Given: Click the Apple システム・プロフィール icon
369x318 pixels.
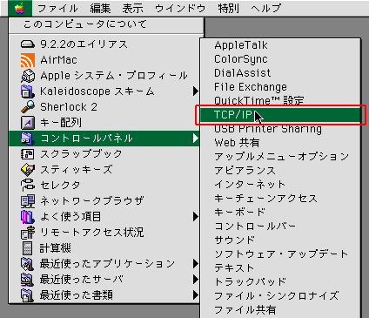Looking at the screenshot, I should click(x=28, y=76).
